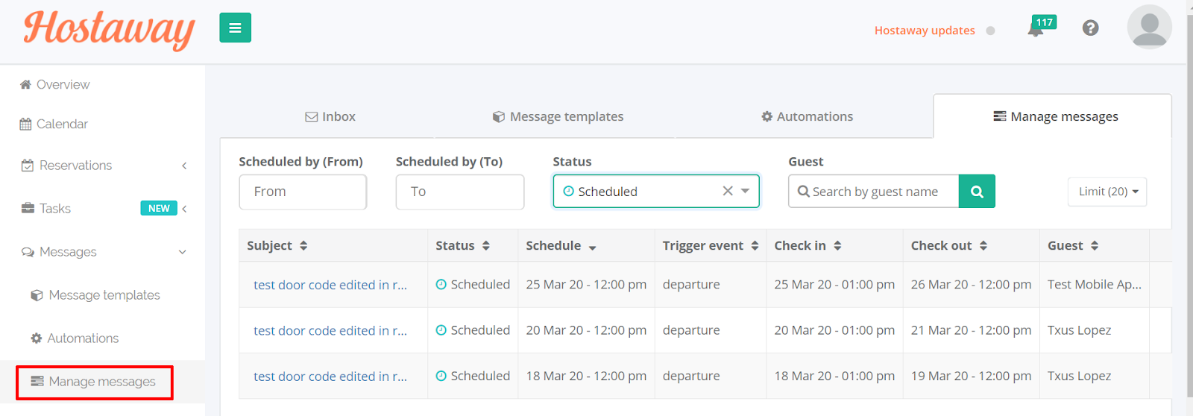Open the notifications bell icon
Viewport: 1193px width, 416px height.
[x=1036, y=30]
